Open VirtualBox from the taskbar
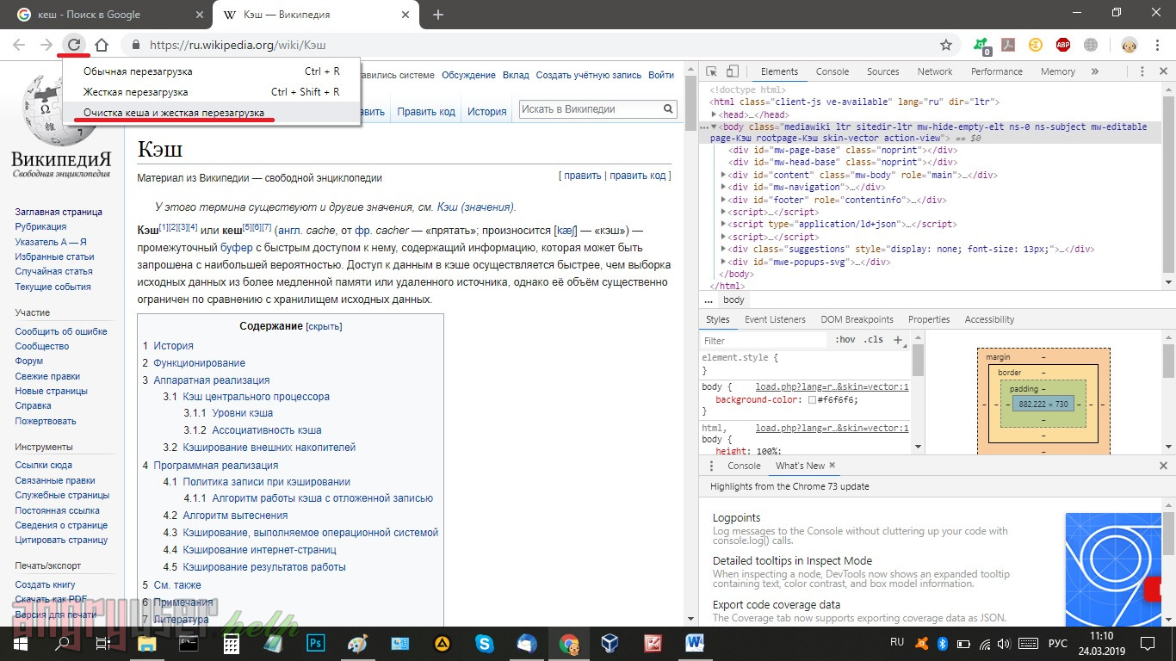 click(610, 643)
